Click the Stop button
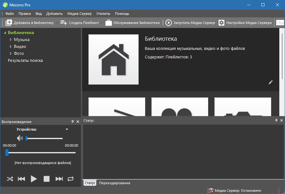 (x=47, y=179)
